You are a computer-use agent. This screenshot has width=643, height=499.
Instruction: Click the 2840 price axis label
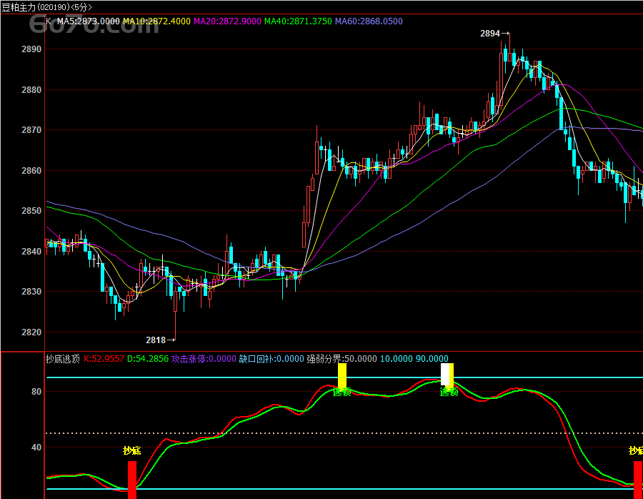point(31,251)
